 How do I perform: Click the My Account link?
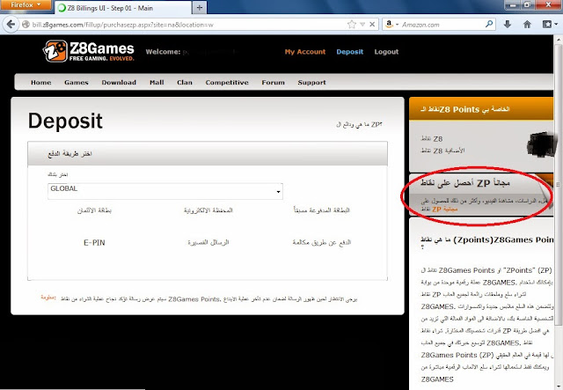click(305, 52)
